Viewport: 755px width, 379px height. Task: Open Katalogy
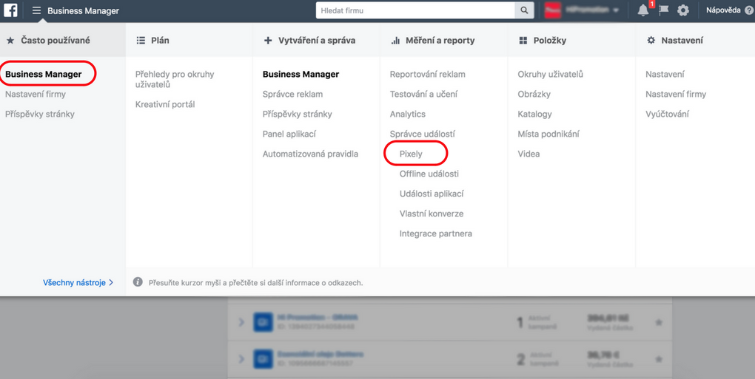pos(535,115)
